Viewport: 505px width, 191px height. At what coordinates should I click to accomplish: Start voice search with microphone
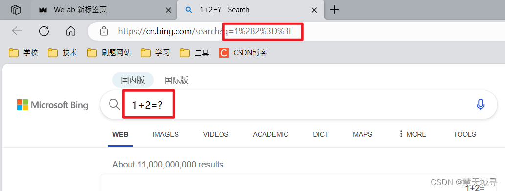click(x=480, y=104)
